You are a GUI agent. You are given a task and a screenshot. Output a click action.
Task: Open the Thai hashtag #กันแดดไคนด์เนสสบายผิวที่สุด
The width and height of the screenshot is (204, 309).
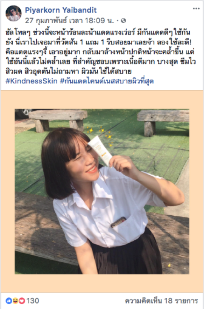(x=107, y=81)
